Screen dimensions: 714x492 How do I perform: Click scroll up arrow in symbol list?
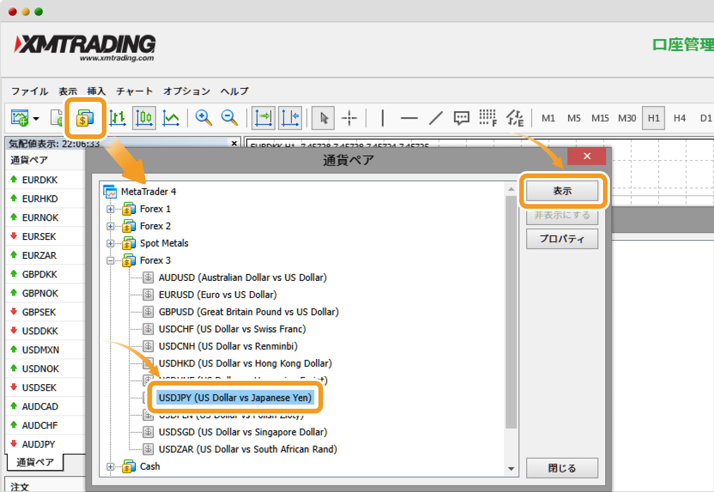[511, 189]
